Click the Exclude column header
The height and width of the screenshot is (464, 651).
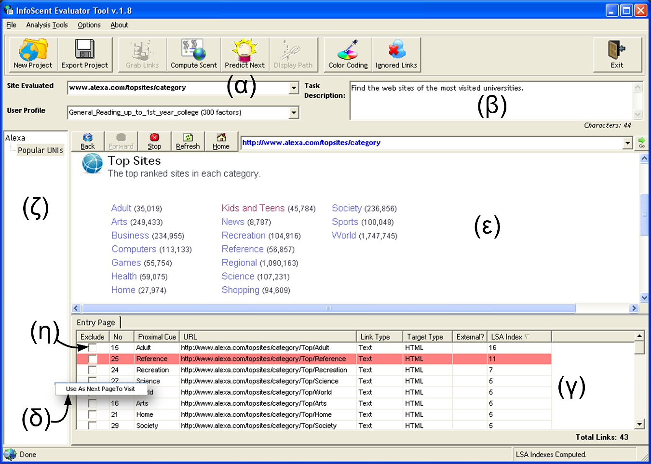tap(92, 337)
